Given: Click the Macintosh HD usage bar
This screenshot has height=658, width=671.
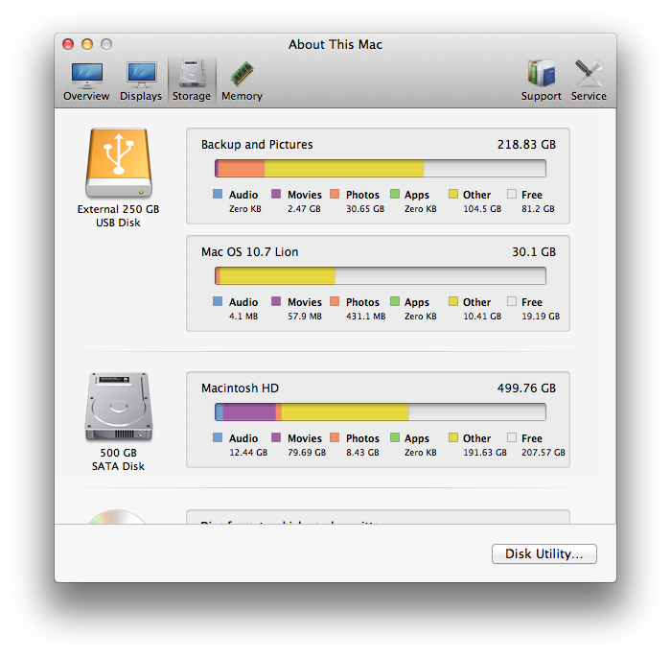Looking at the screenshot, I should pyautogui.click(x=380, y=412).
